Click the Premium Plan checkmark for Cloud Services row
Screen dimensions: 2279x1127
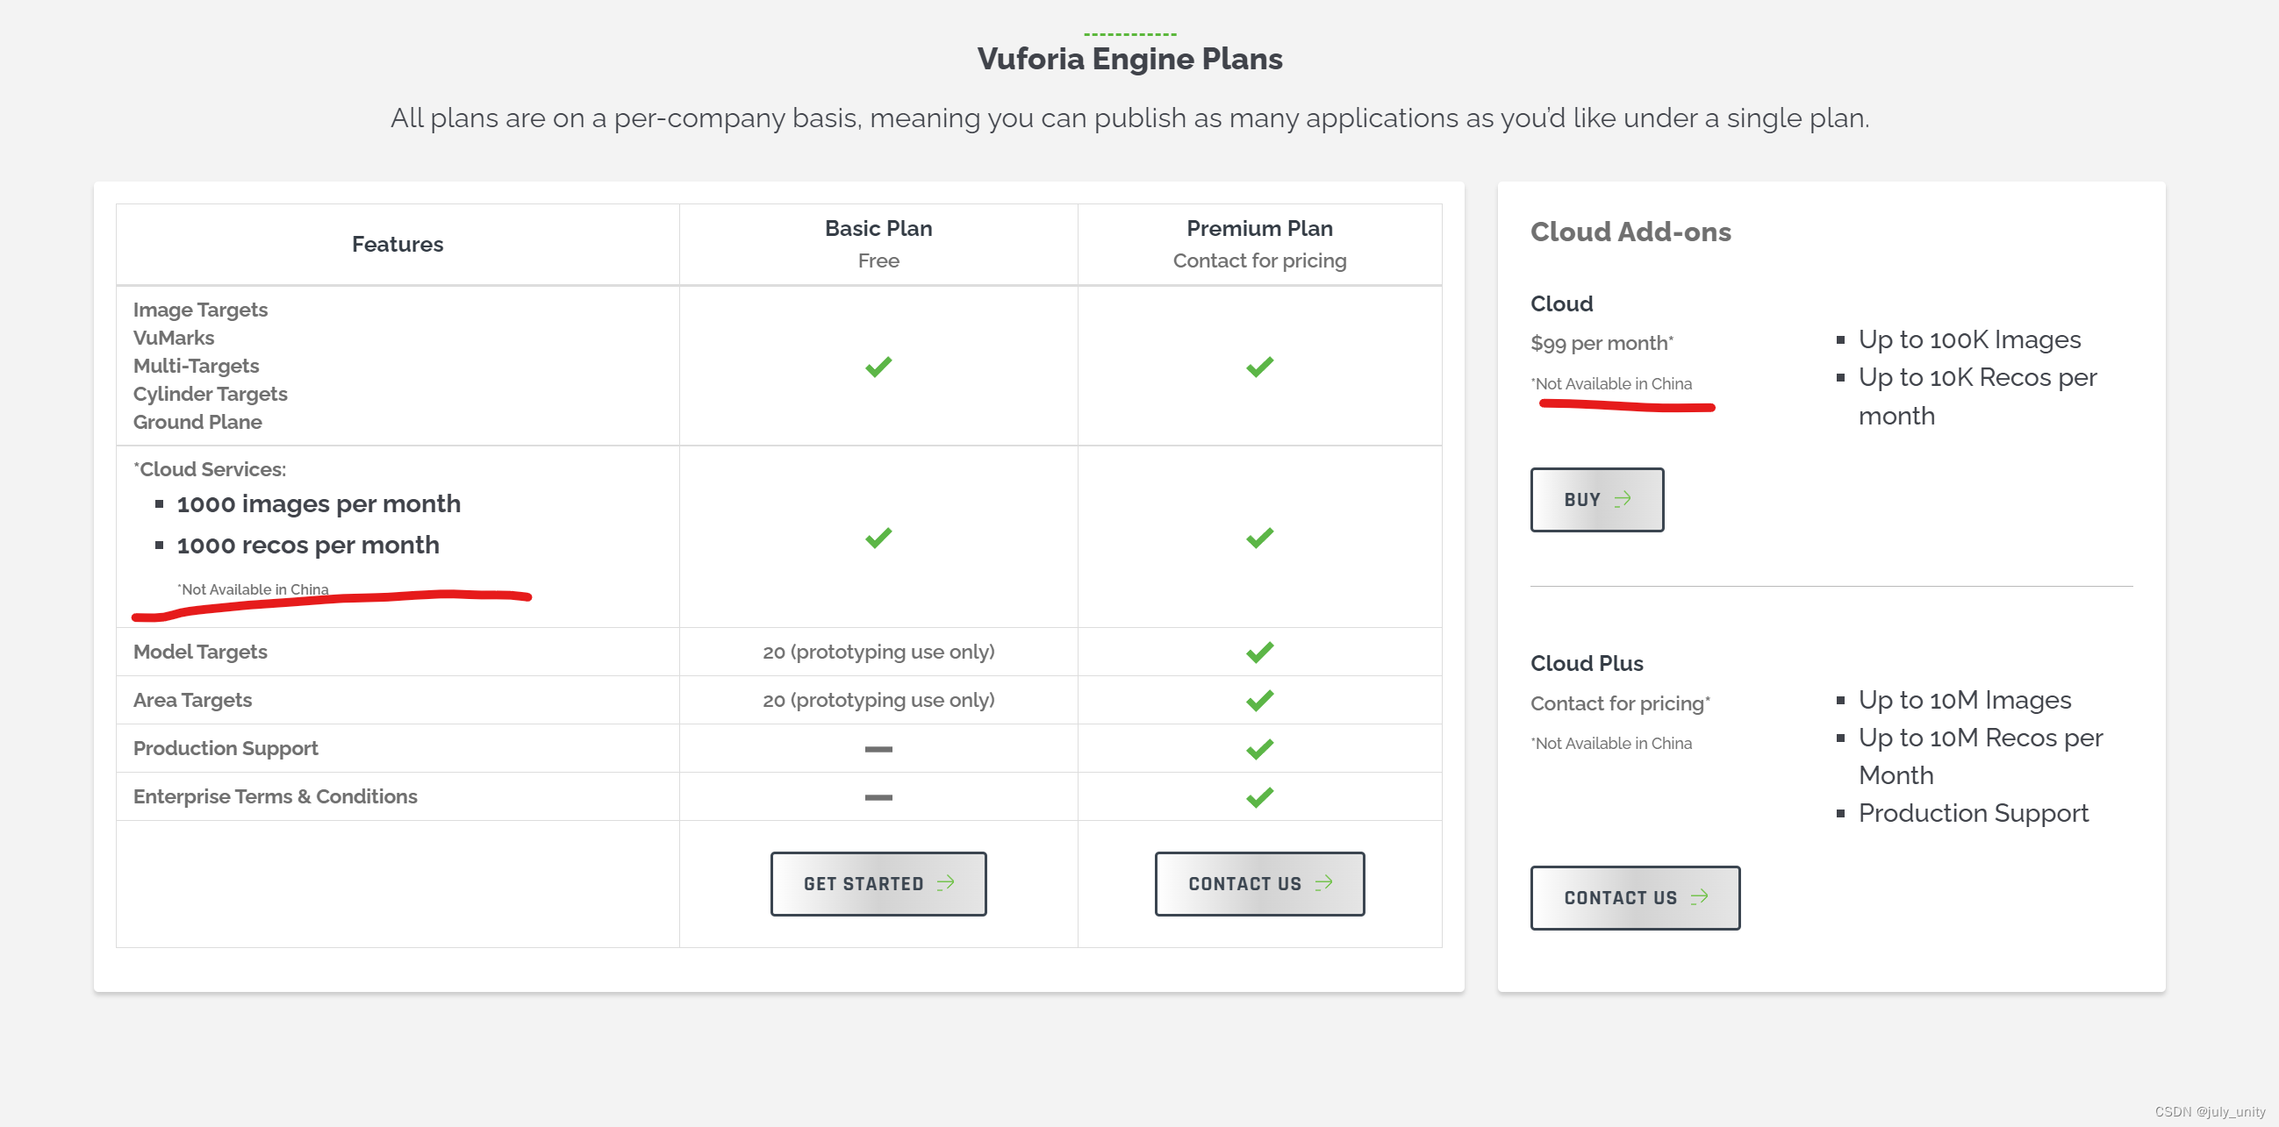coord(1260,538)
